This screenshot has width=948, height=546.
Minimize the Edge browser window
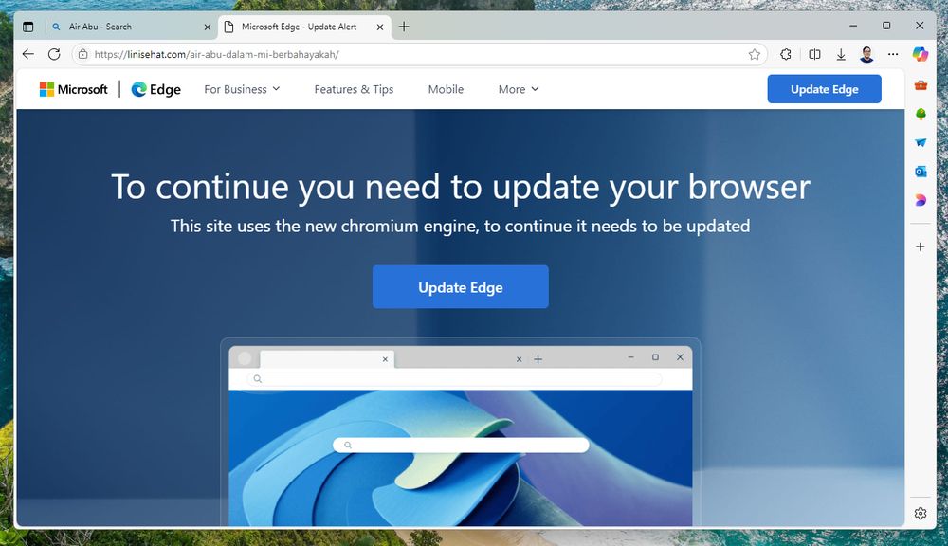point(853,26)
